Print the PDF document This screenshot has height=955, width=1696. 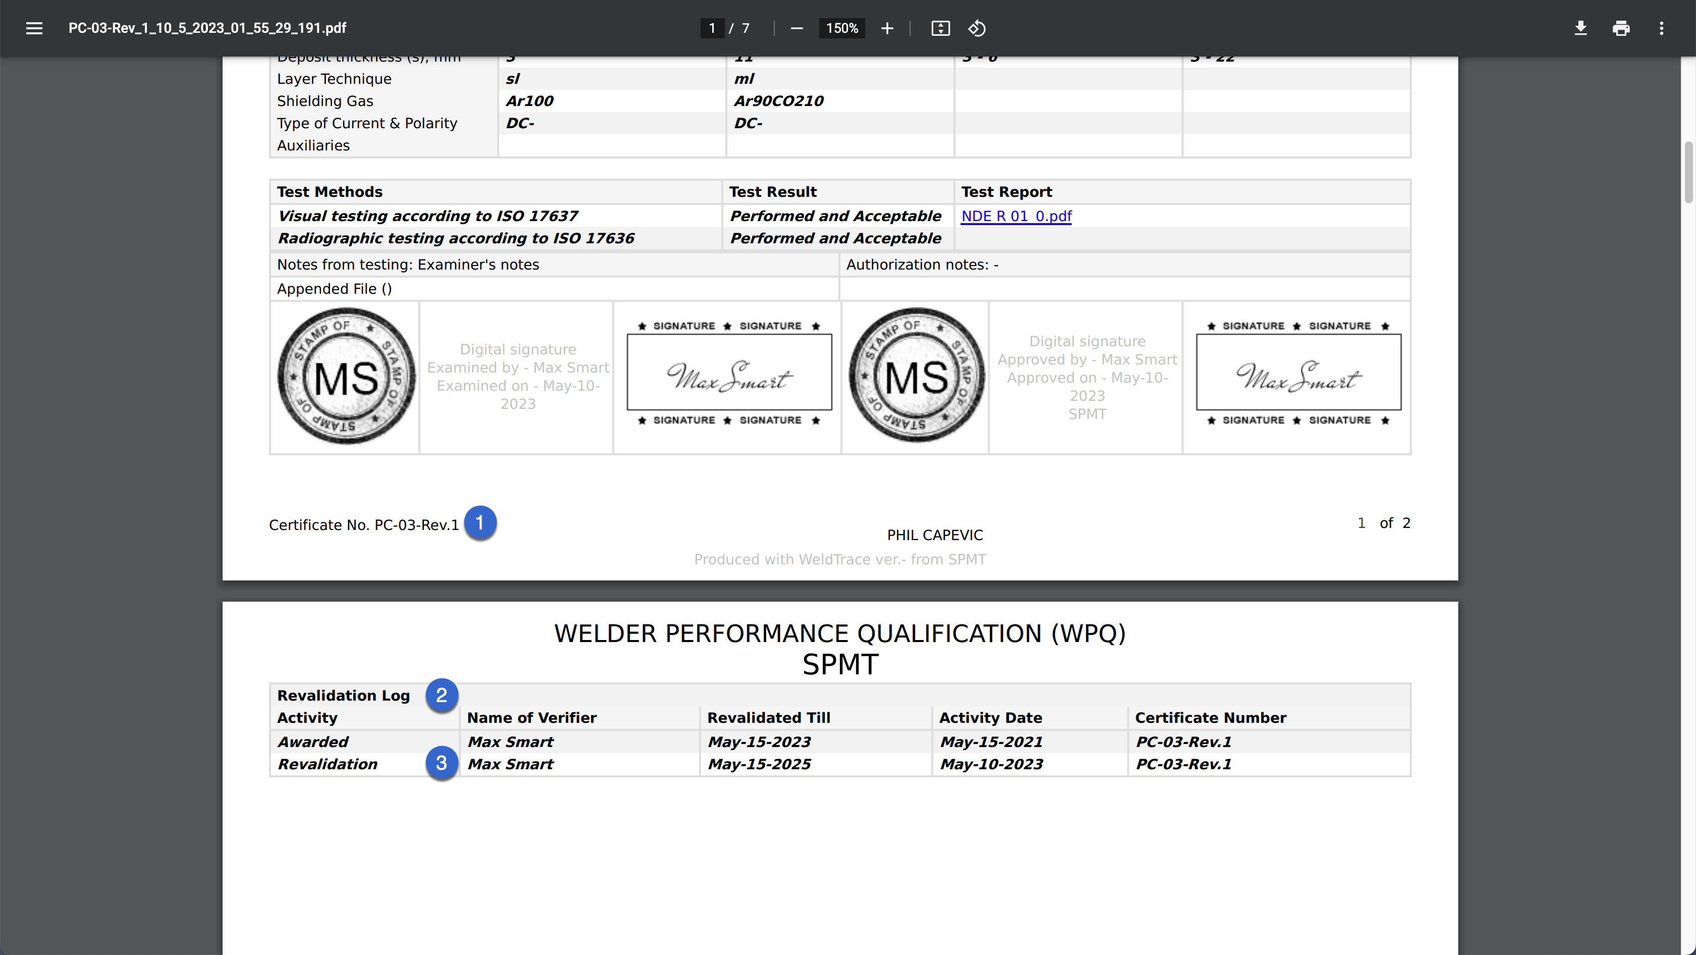click(1621, 28)
